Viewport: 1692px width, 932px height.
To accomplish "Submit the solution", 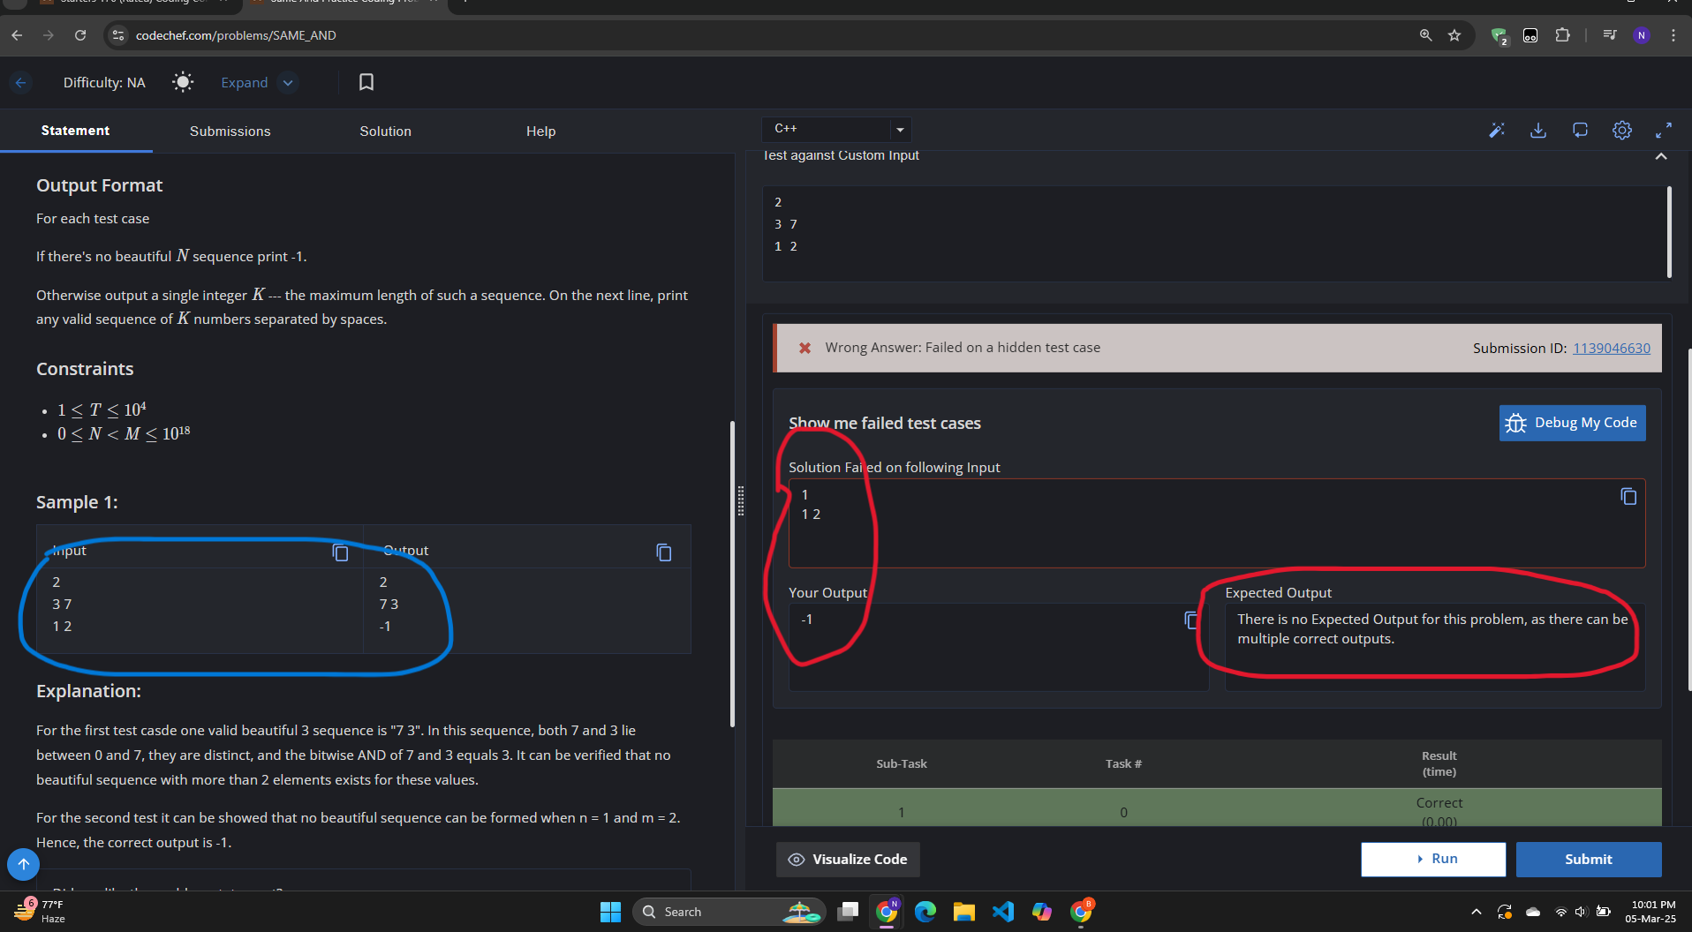I will pyautogui.click(x=1588, y=859).
